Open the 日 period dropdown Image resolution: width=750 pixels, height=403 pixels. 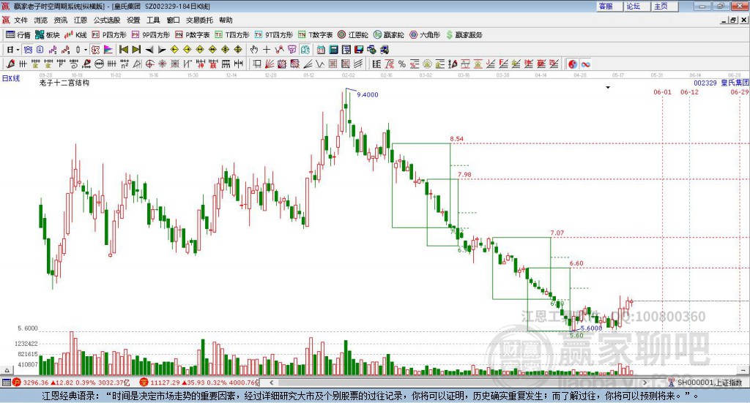pos(12,50)
